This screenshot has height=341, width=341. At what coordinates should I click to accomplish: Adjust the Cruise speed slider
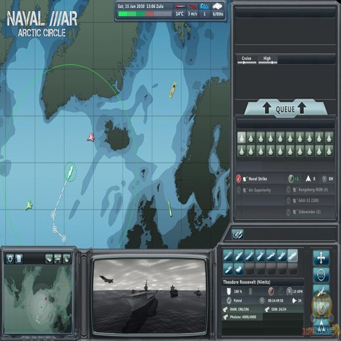246,63
